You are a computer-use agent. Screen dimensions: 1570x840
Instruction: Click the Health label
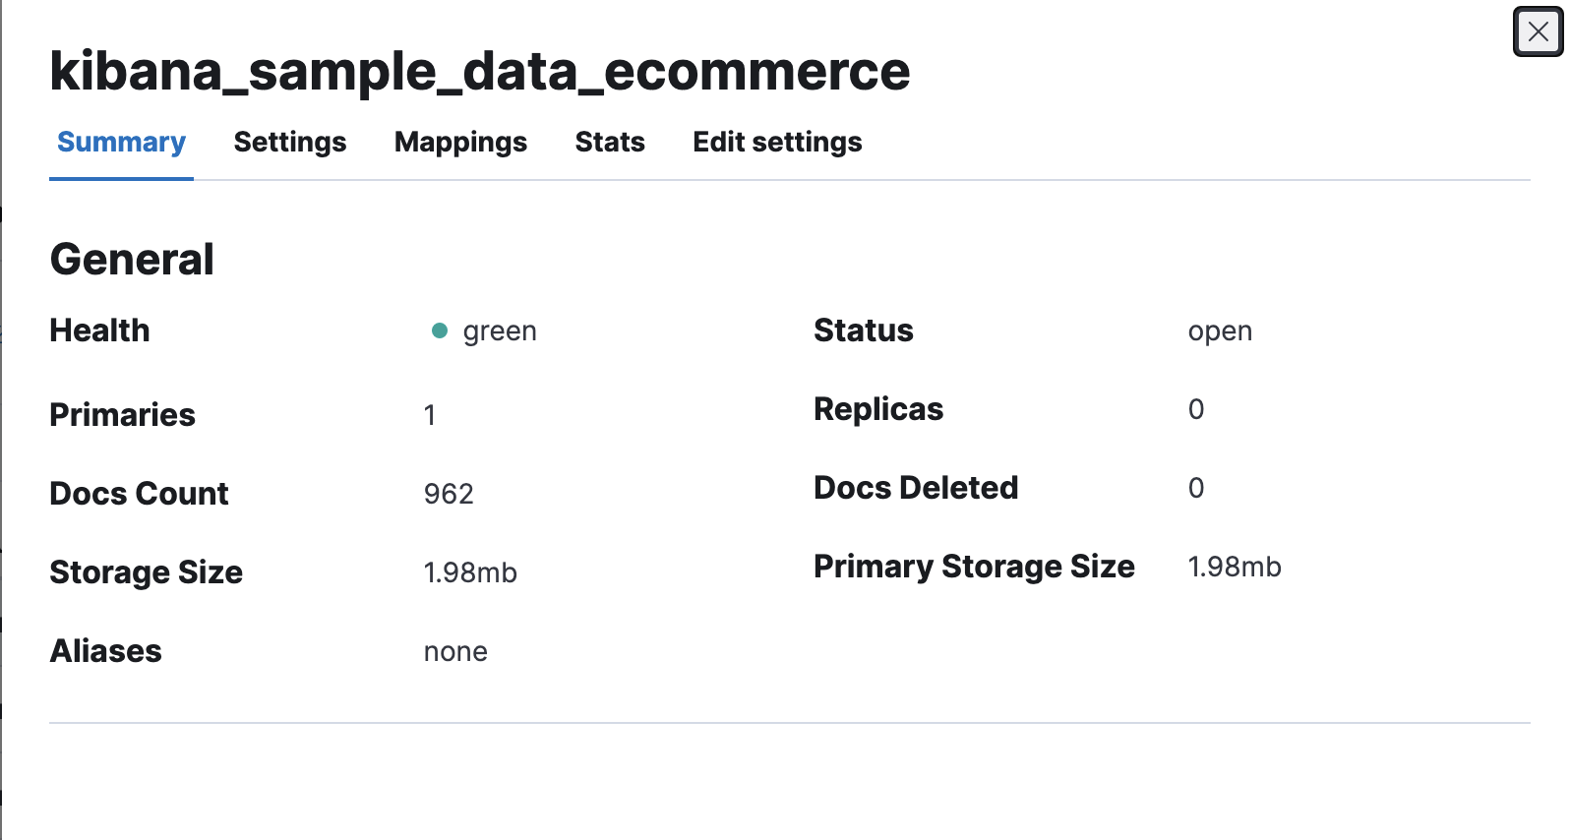point(99,330)
